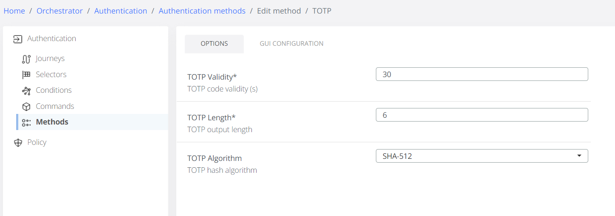Return to Authentication methods breadcrumb
The image size is (615, 216).
point(202,11)
